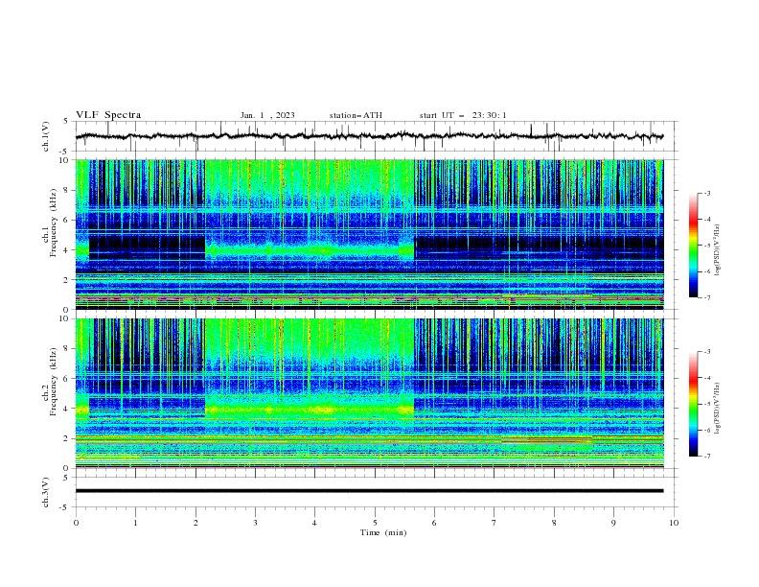Click the "VLF Spectra" title text

click(108, 115)
